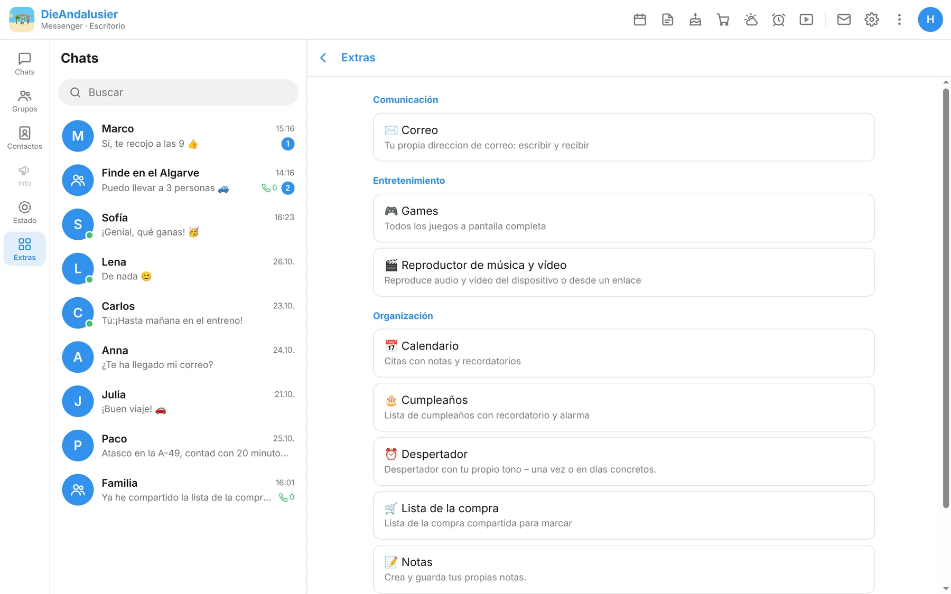The image size is (951, 594).
Task: Click the profile avatar labeled H
Action: 930,20
